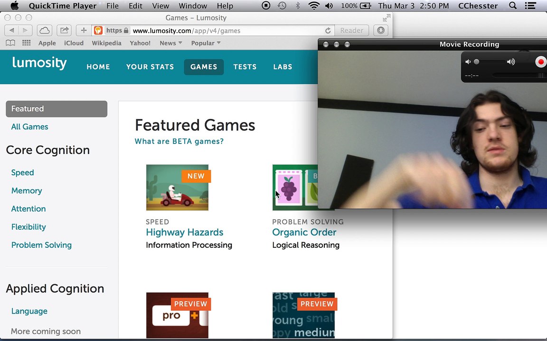Open the Edit menu
Screen dimensions: 547x341
pyautogui.click(x=135, y=6)
